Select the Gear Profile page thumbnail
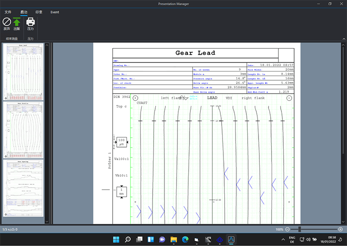 coord(23,130)
